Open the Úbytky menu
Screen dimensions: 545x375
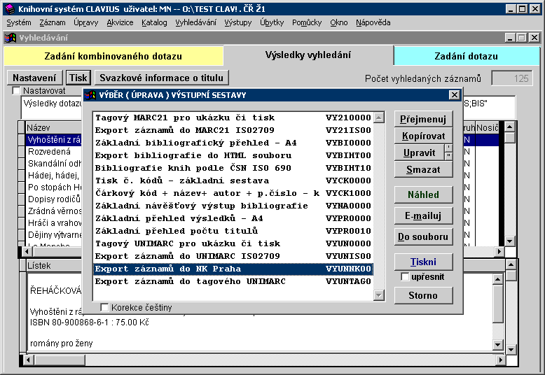(272, 22)
